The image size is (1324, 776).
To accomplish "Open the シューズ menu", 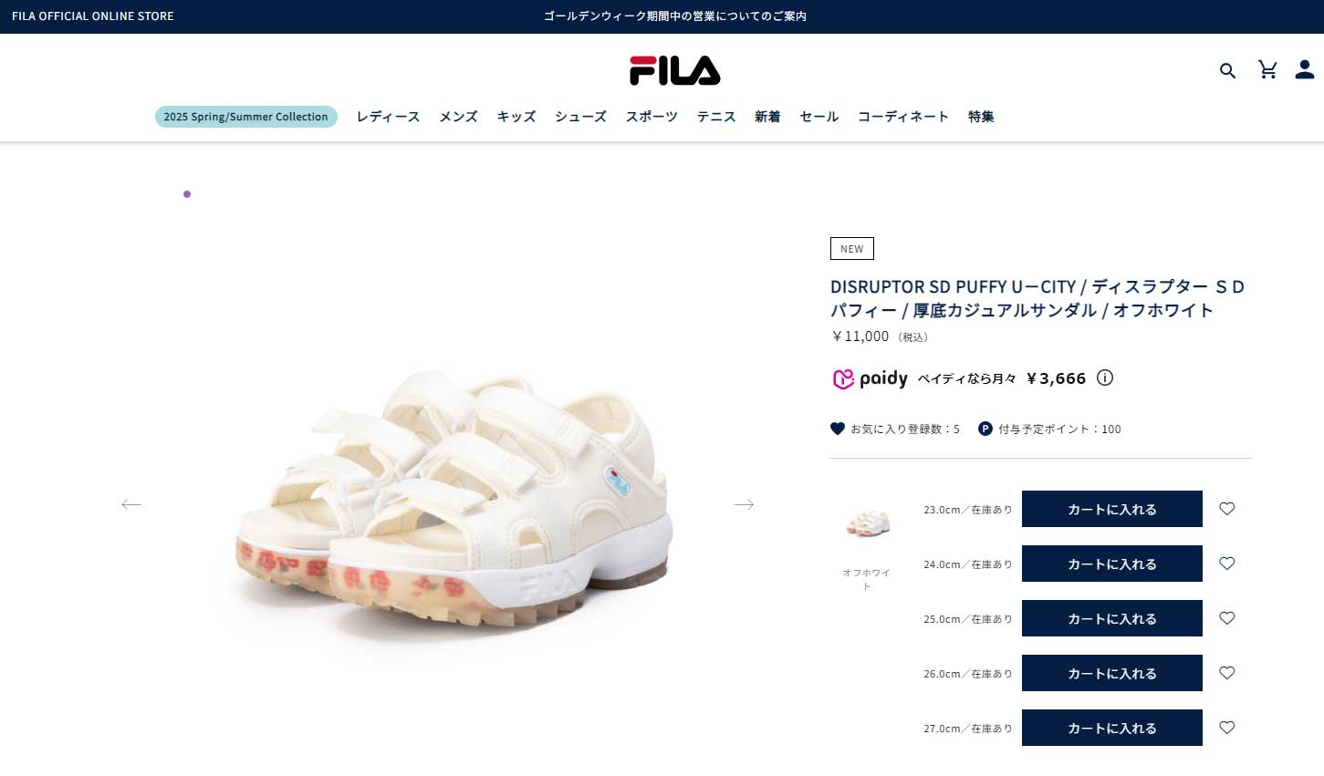I will tap(580, 117).
